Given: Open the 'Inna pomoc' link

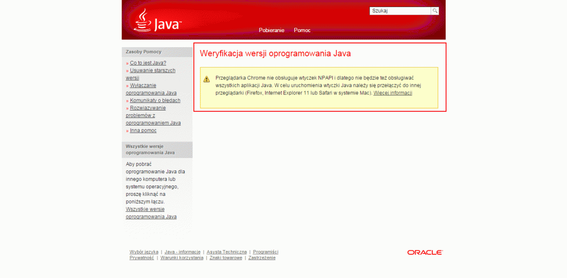Looking at the screenshot, I should coord(143,131).
